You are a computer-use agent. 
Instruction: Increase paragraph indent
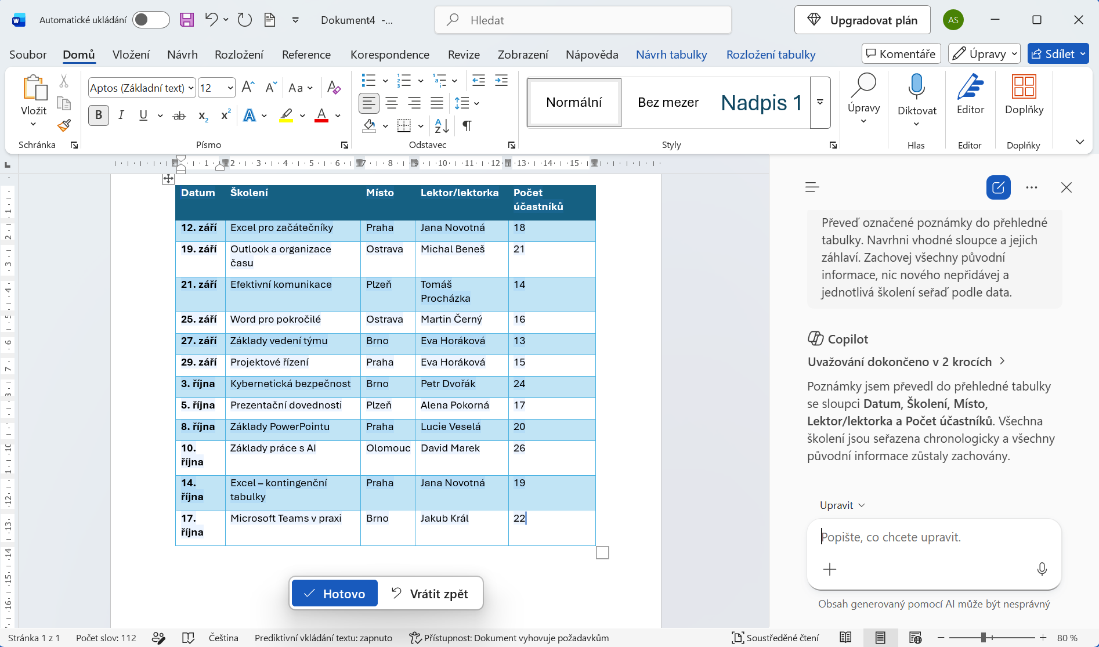501,81
